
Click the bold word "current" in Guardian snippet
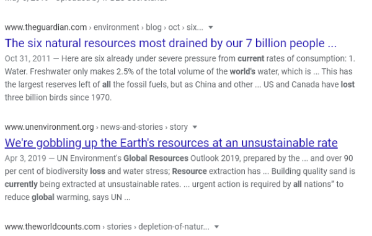point(250,59)
